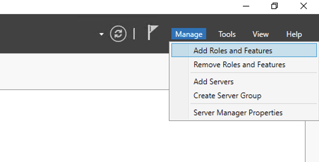319x162 pixels.
Task: Select Create Server Group
Action: point(227,96)
